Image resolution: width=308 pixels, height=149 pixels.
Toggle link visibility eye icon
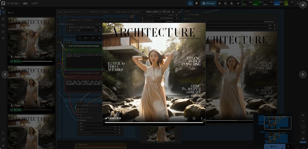click(x=303, y=138)
